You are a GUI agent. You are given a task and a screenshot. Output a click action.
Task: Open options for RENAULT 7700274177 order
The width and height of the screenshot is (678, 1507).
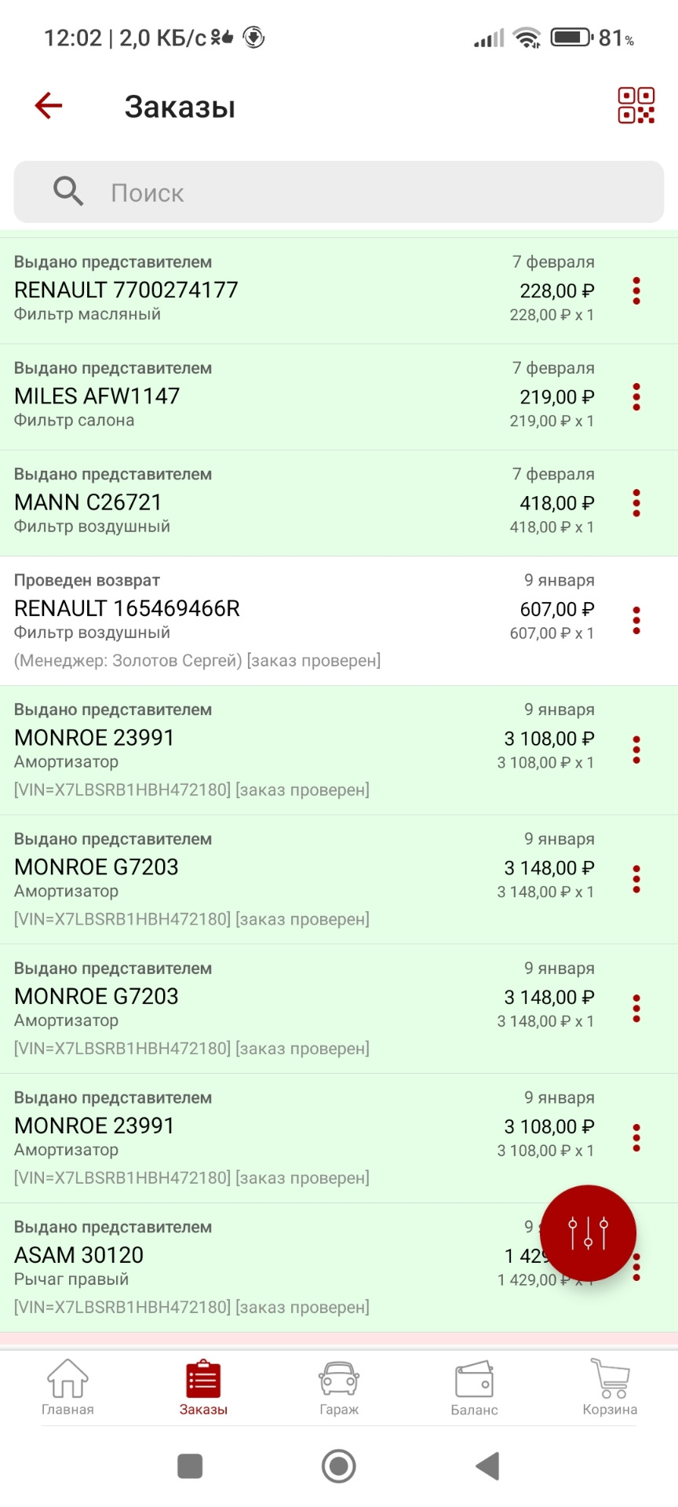636,290
